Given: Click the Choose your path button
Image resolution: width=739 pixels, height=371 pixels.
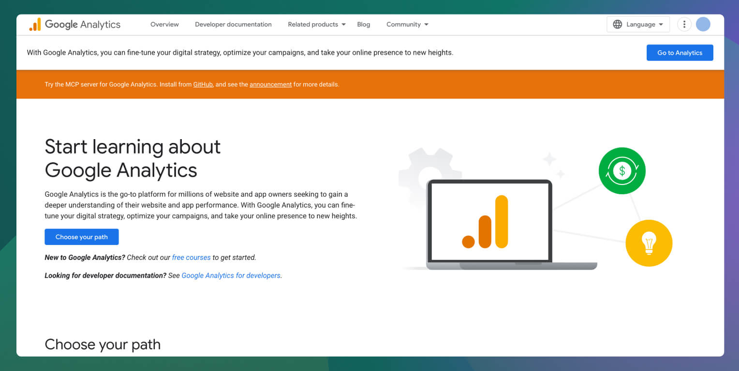Looking at the screenshot, I should [82, 237].
